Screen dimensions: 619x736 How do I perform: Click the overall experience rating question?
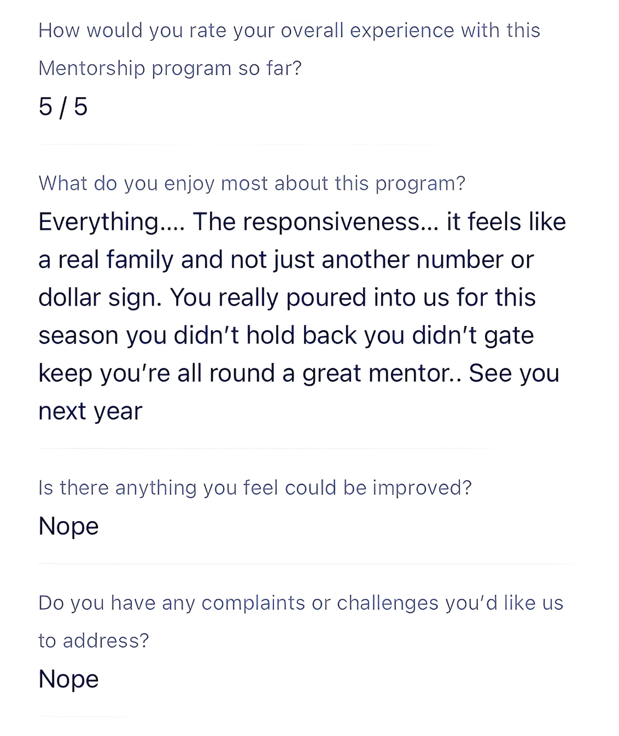[289, 31]
